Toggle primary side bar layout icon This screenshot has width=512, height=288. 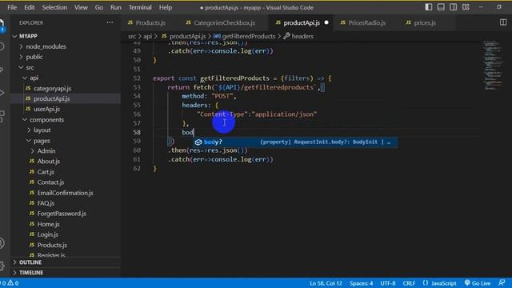pos(429,7)
